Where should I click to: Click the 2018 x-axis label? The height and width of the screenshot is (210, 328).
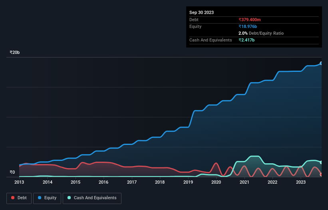pyautogui.click(x=160, y=182)
